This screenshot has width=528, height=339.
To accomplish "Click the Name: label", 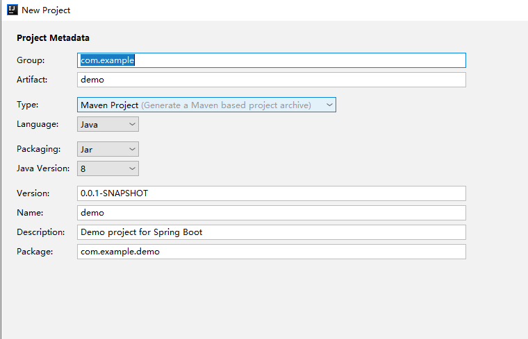I will (30, 213).
